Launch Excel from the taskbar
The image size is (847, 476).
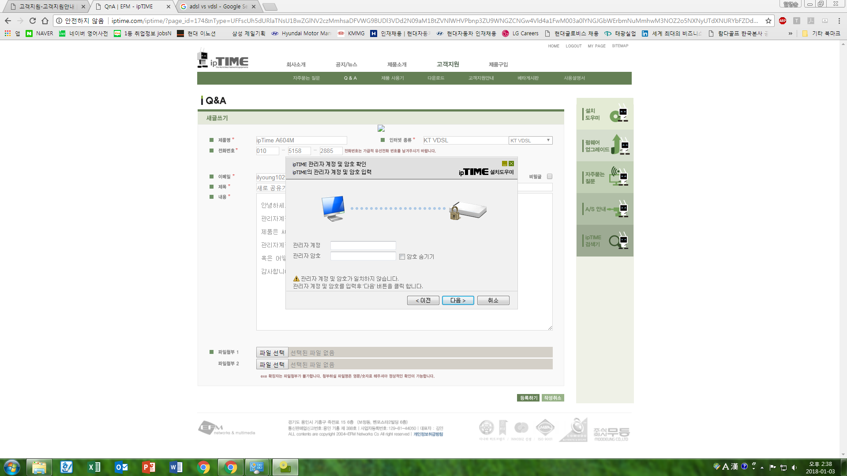(x=94, y=467)
